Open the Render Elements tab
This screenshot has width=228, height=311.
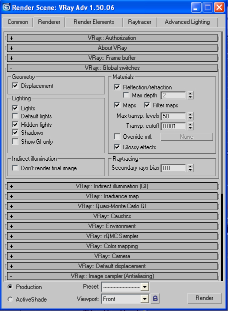point(93,22)
